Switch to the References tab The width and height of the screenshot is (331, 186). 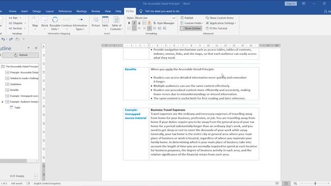click(x=65, y=11)
